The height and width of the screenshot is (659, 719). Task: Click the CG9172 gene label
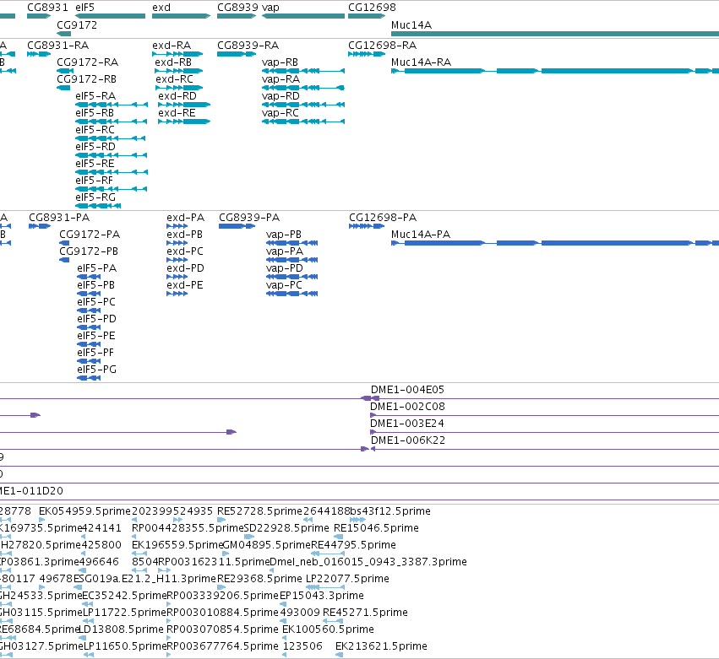tap(77, 24)
